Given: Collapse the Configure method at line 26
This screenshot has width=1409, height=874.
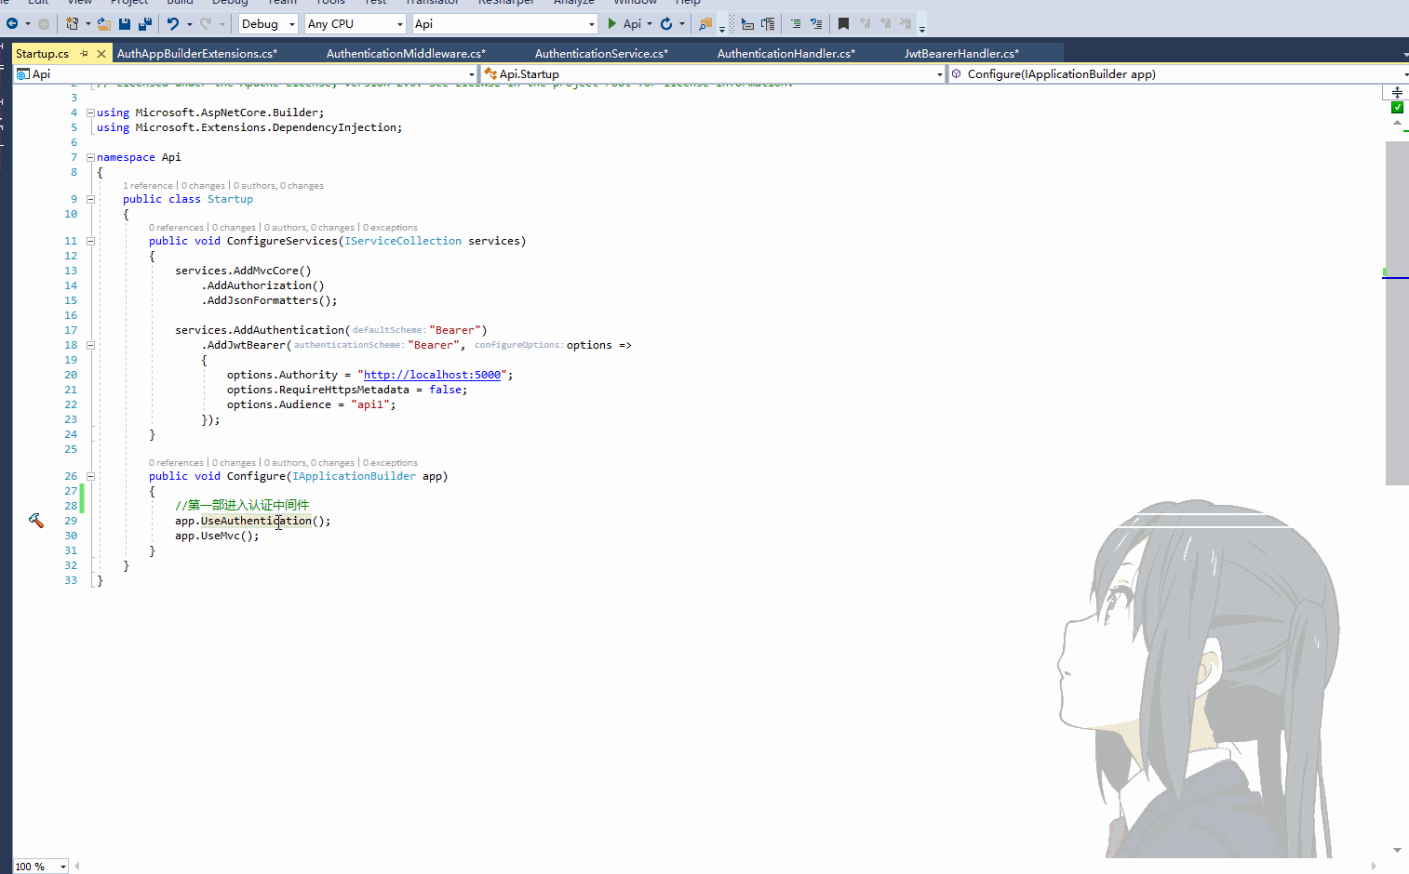Looking at the screenshot, I should (90, 476).
